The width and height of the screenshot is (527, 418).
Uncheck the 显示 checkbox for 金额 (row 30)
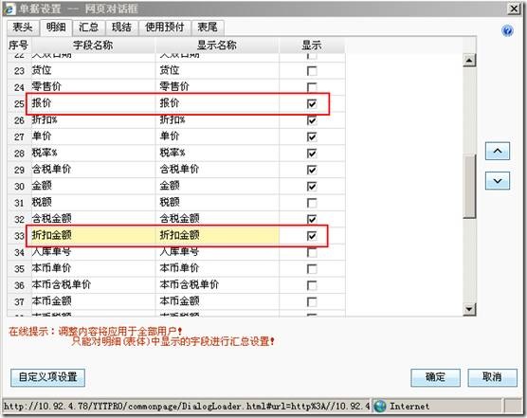312,186
